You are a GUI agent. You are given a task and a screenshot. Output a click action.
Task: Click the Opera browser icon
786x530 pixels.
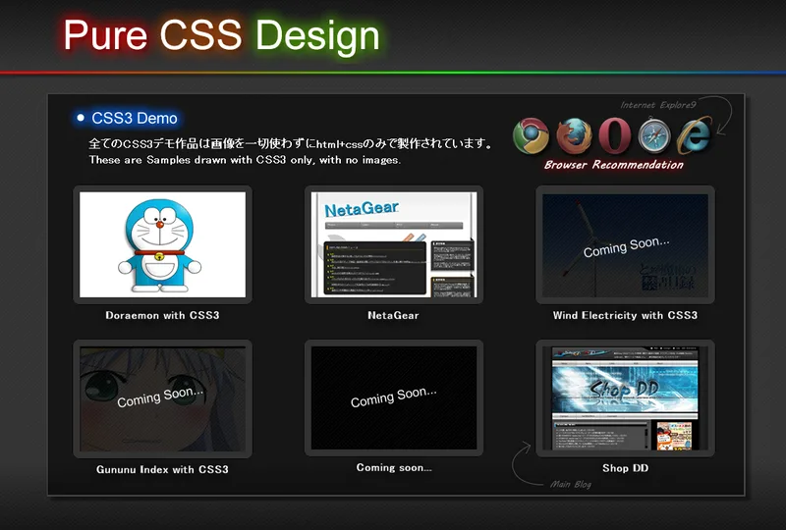(x=613, y=135)
